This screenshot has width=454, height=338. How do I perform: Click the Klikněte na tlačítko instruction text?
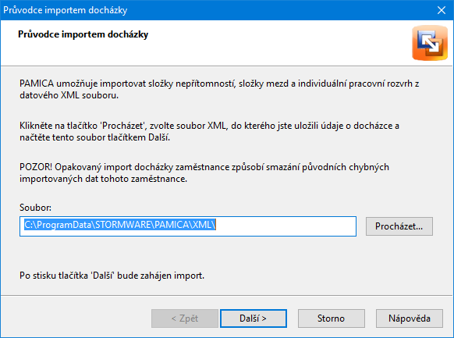click(x=209, y=131)
